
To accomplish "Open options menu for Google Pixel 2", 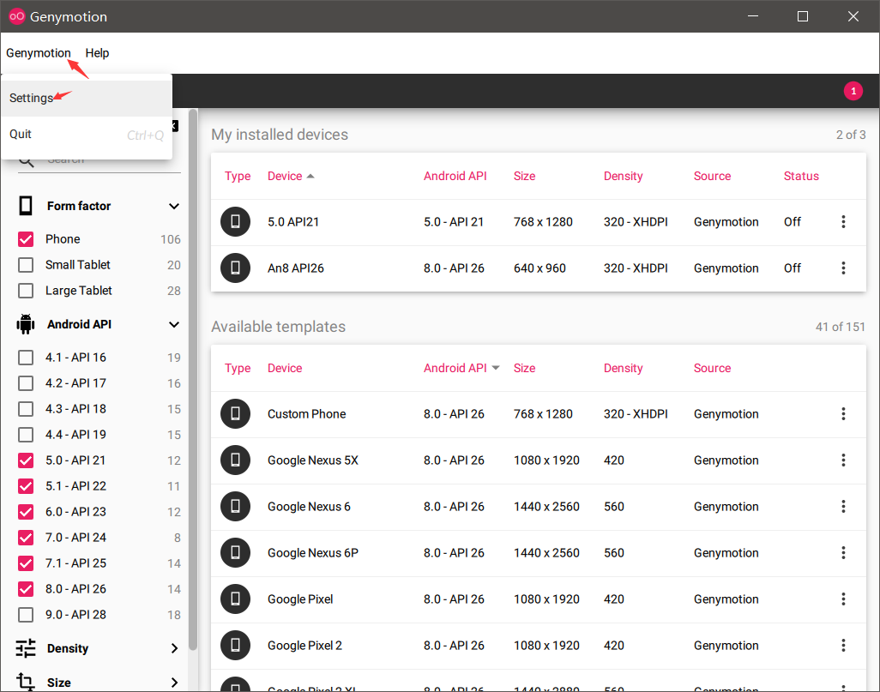I will coord(843,646).
